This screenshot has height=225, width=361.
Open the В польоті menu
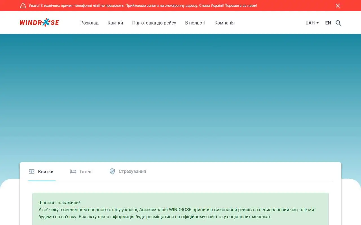[x=195, y=23]
